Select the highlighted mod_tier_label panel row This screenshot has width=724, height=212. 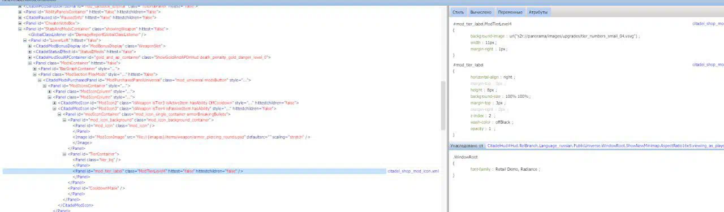point(195,171)
